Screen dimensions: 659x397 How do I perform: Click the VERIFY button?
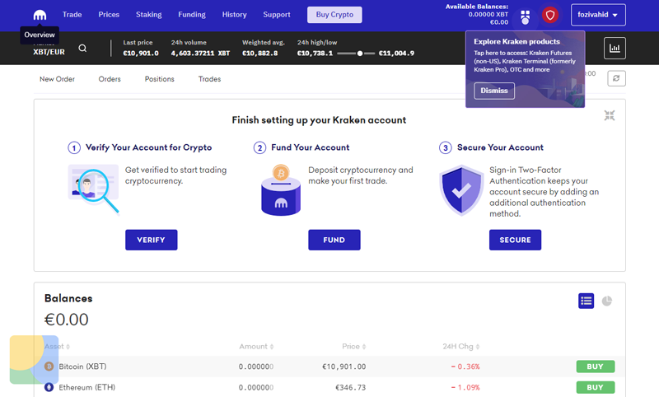pos(152,240)
